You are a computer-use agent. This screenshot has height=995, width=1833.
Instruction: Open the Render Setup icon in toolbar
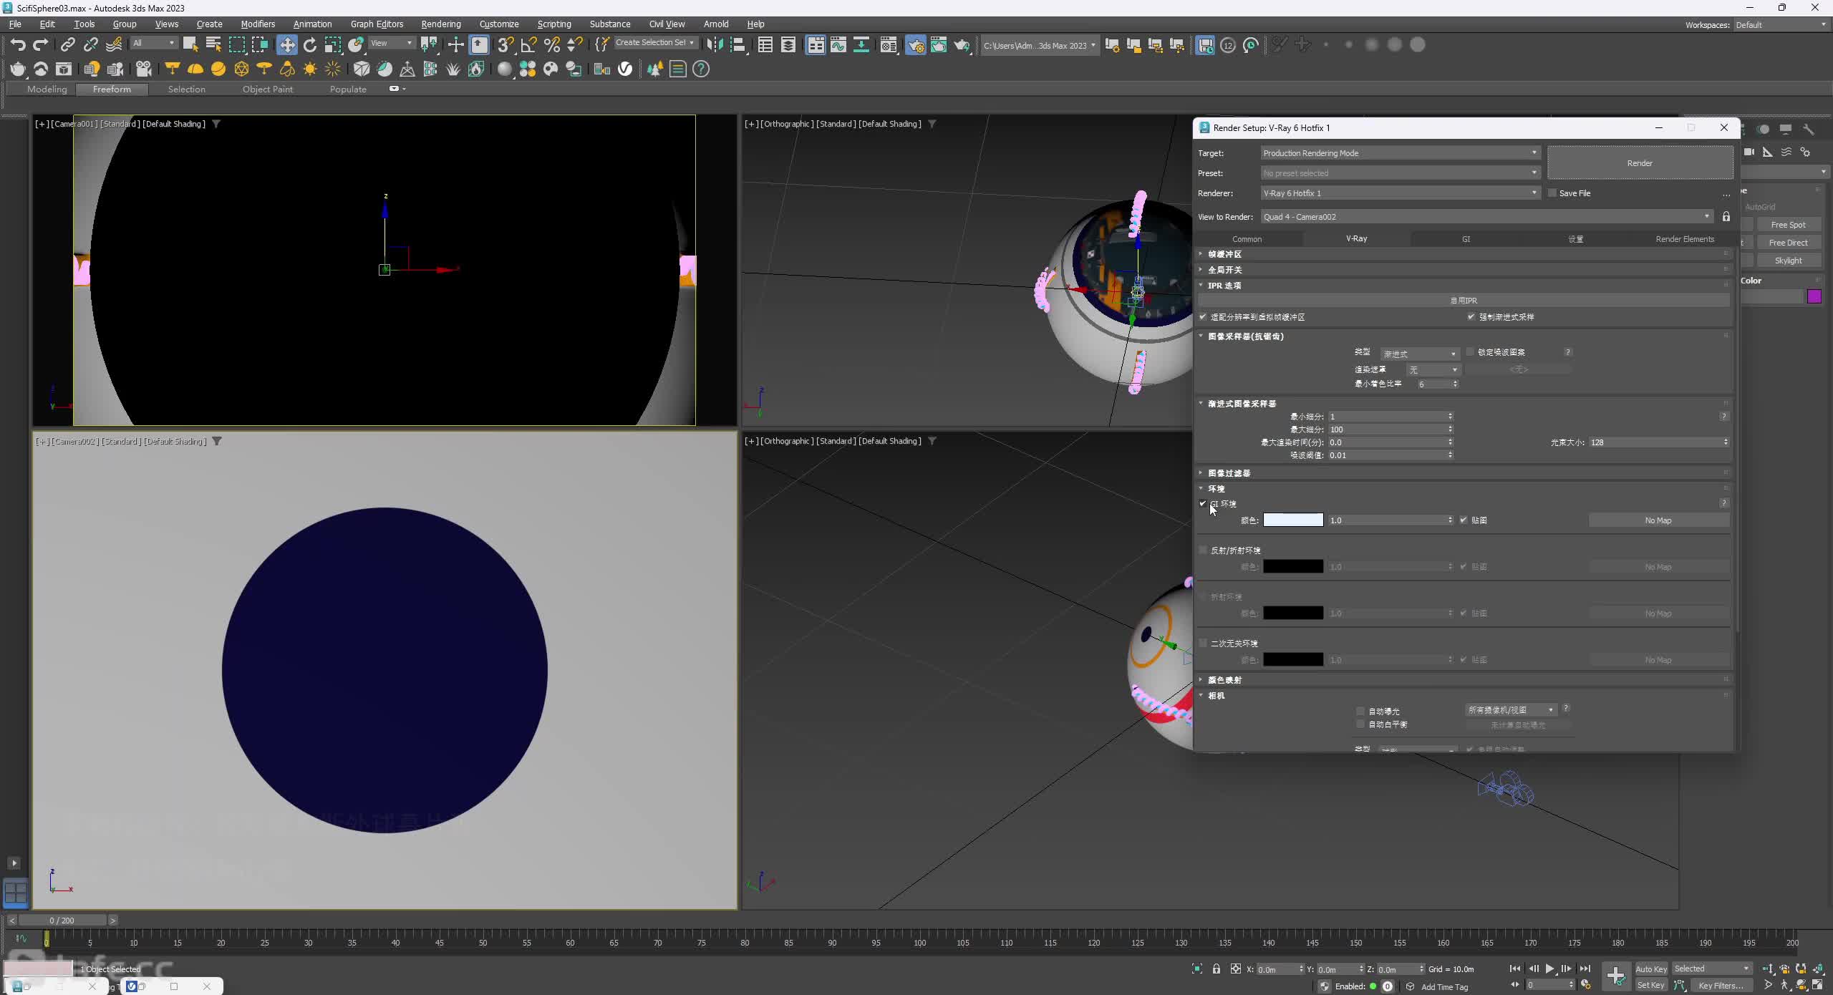pos(916,45)
